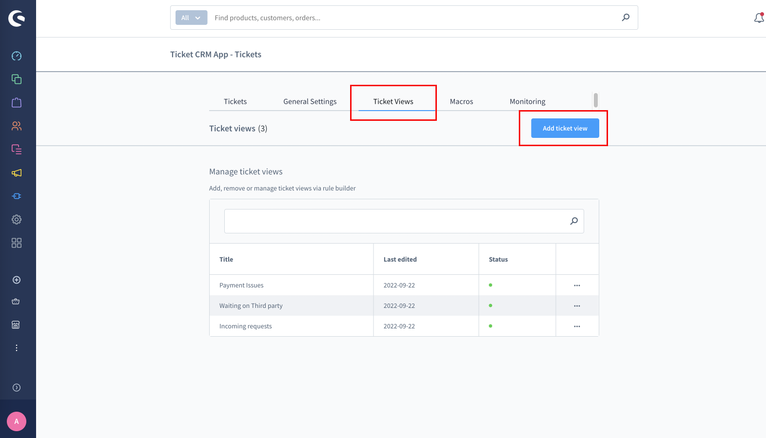This screenshot has width=766, height=438.
Task: Open the Catalogues sidebar icon
Action: pyautogui.click(x=17, y=79)
